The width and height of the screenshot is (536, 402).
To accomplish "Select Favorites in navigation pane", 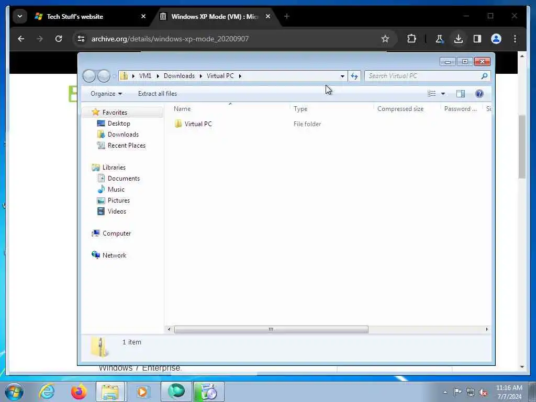I will [x=115, y=113].
